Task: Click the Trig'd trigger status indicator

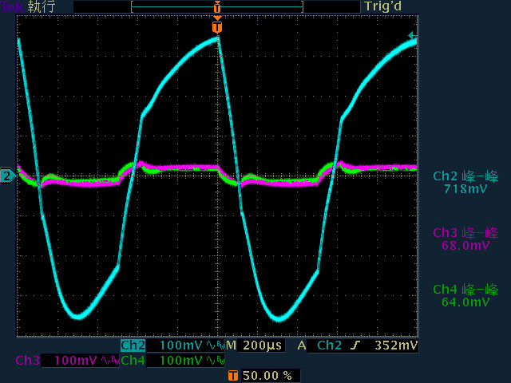Action: 383,6
